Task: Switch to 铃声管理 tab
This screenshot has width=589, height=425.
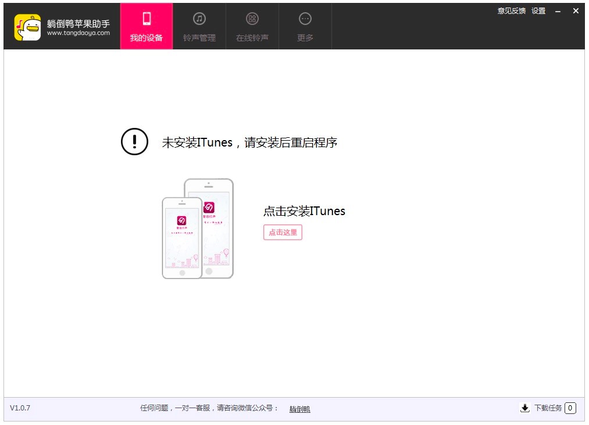Action: (199, 26)
